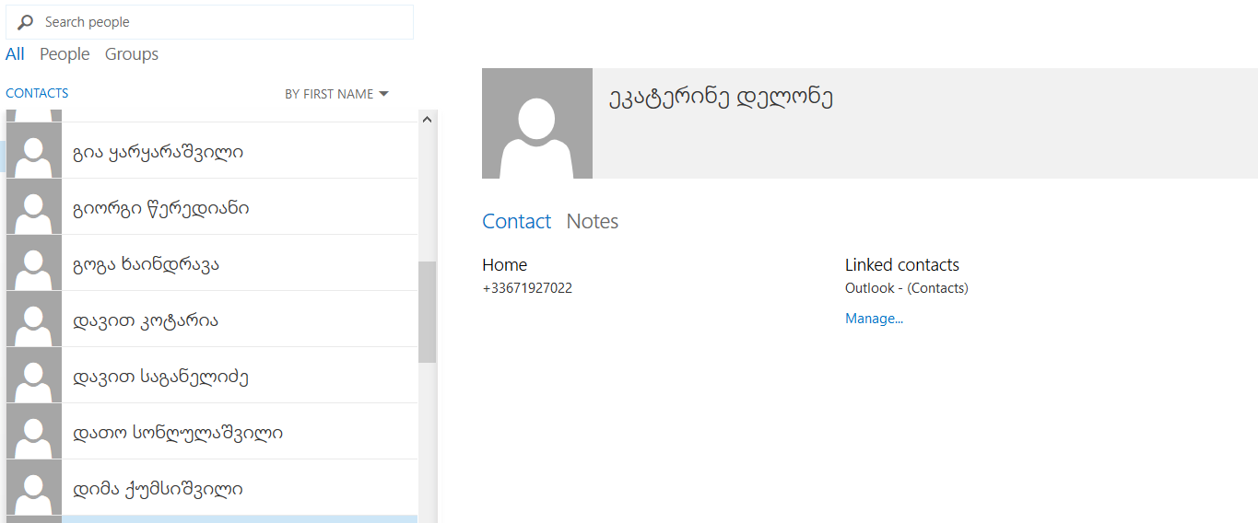Click into the Search people field
Image resolution: width=1258 pixels, height=523 pixels.
pyautogui.click(x=221, y=22)
